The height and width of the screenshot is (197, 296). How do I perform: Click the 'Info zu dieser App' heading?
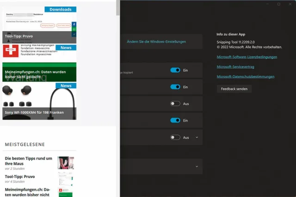pyautogui.click(x=231, y=34)
